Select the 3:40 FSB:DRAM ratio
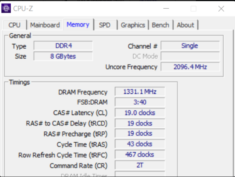The width and height of the screenshot is (235, 177). click(140, 102)
